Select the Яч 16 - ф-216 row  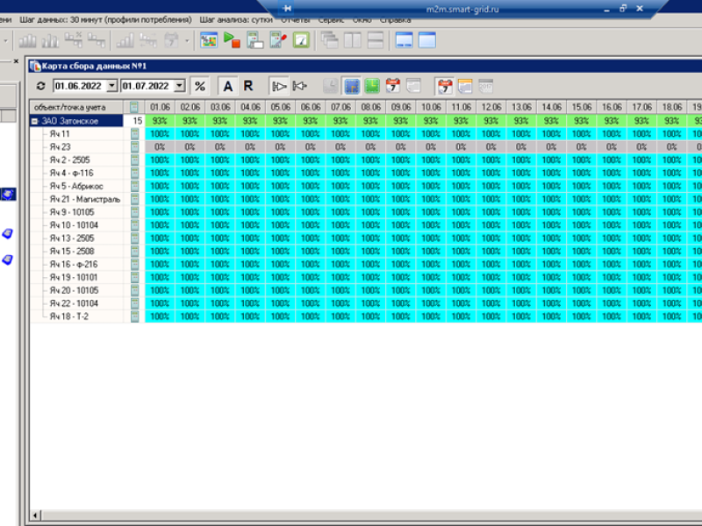point(74,265)
